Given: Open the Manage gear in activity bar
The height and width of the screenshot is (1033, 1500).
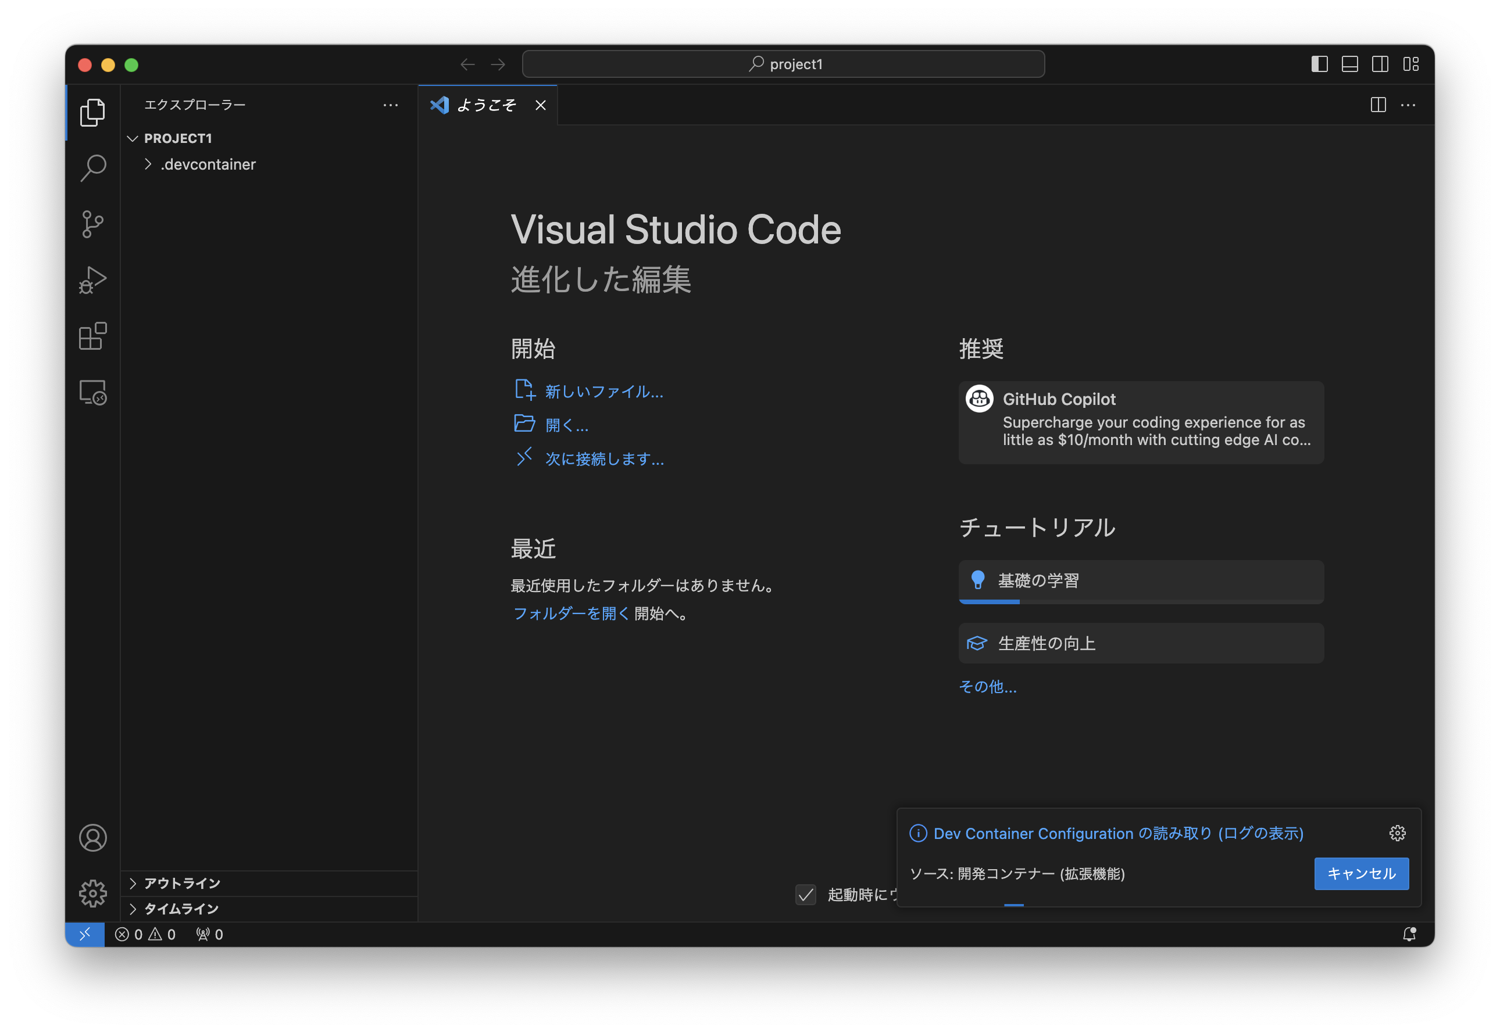Looking at the screenshot, I should pos(92,893).
